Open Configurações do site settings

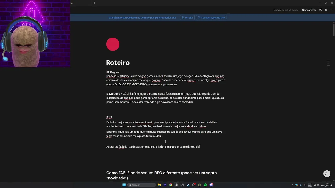click(x=211, y=17)
